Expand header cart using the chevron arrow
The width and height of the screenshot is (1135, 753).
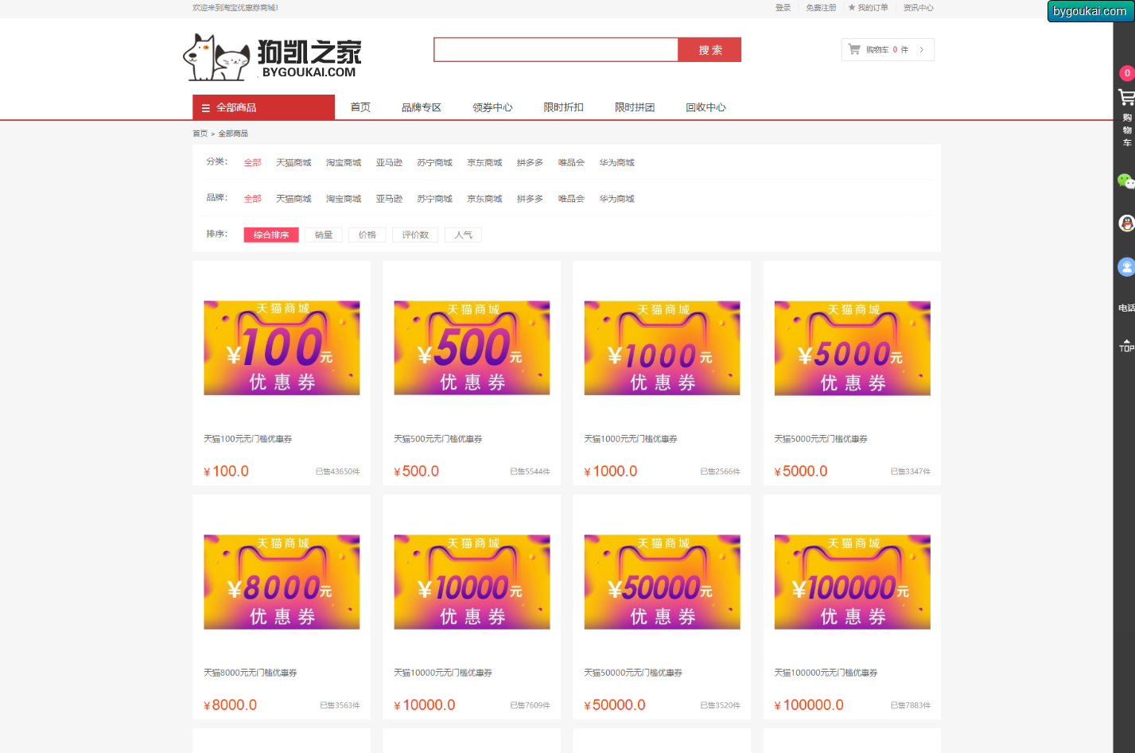pyautogui.click(x=922, y=50)
